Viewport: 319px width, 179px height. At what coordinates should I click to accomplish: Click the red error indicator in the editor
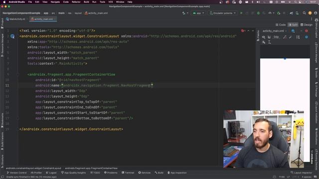click(243, 31)
